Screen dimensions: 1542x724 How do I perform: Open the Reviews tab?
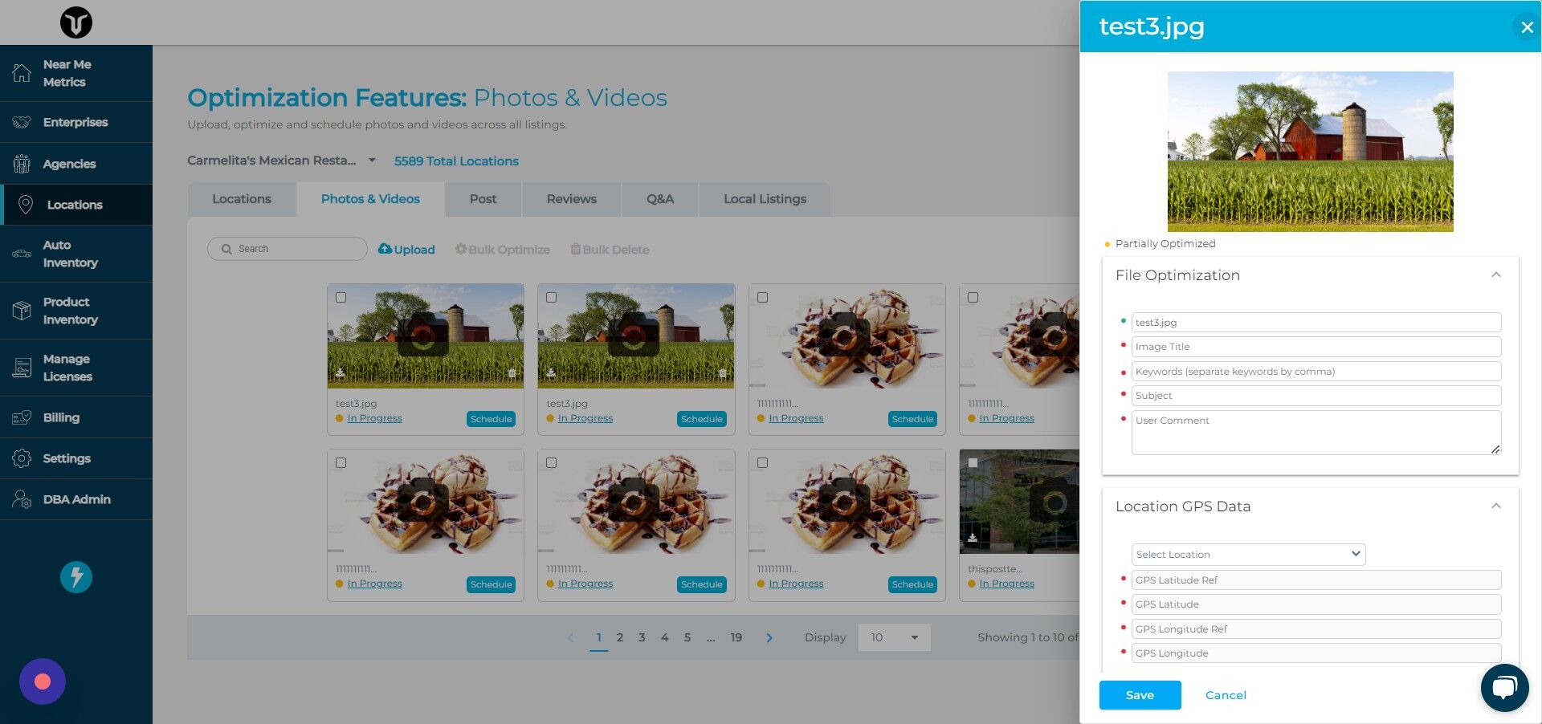pos(571,199)
